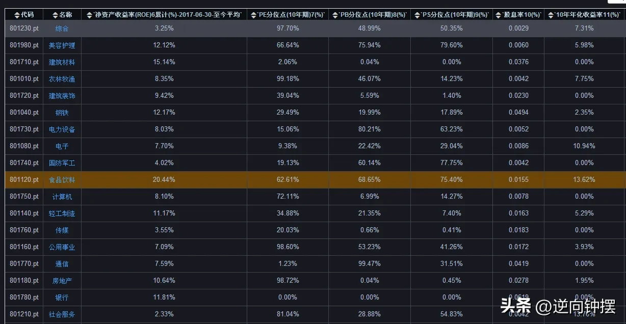The image size is (626, 324).
Task: Click the 建筑材料 name link
Action: click(x=62, y=62)
